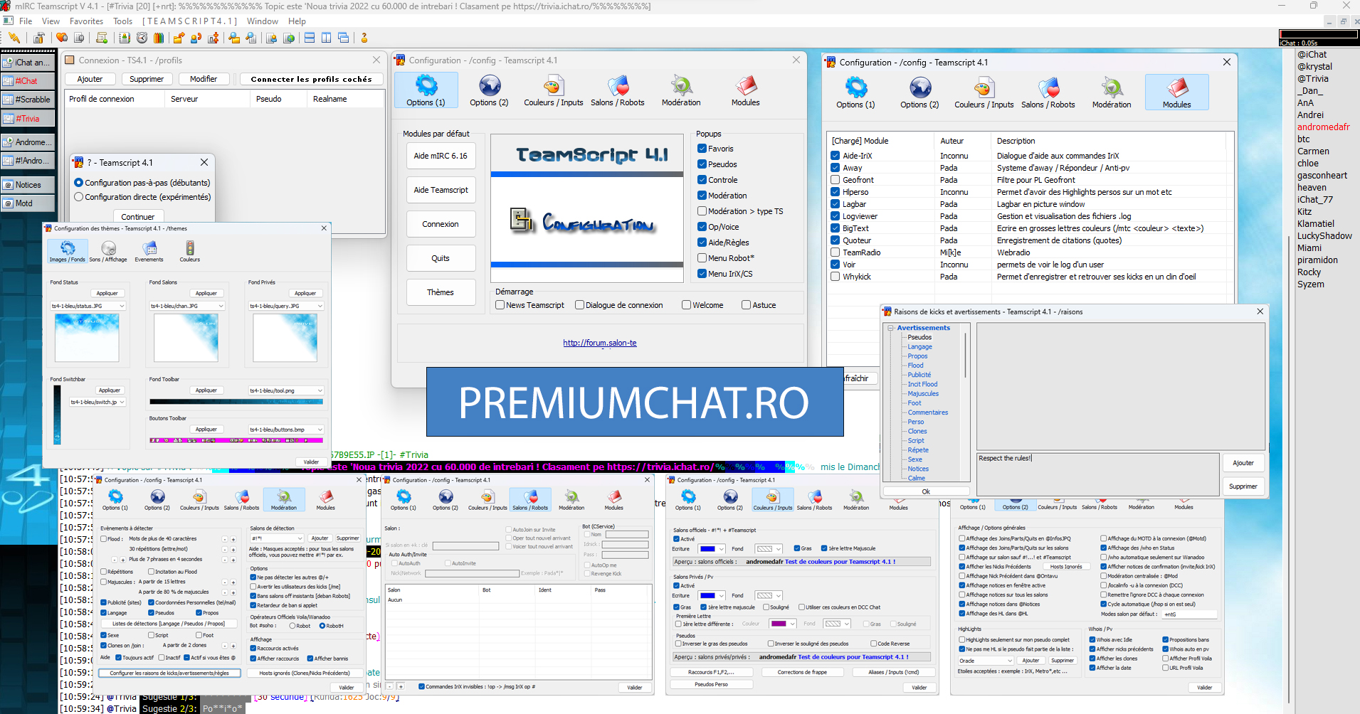Click the Aide mIRC 6.16 button

(441, 156)
